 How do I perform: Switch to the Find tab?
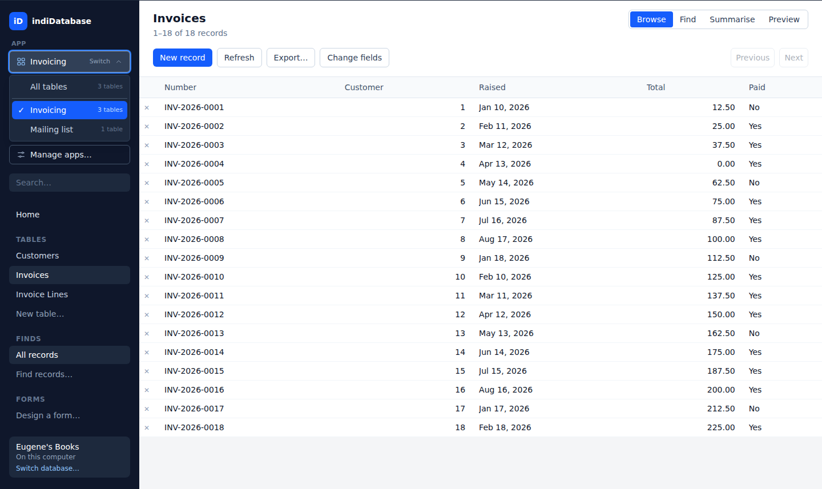pos(688,19)
